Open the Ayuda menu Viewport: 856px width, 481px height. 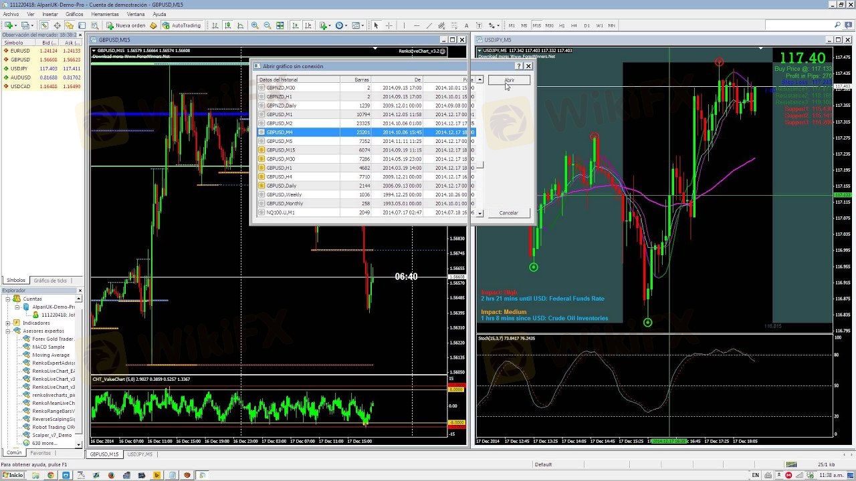point(159,14)
